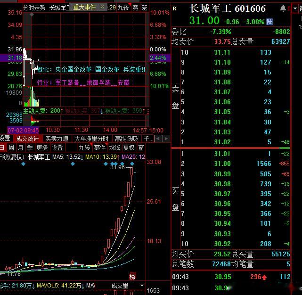Click the 均买价 value 29.52
302x295 pixels.
click(222, 254)
